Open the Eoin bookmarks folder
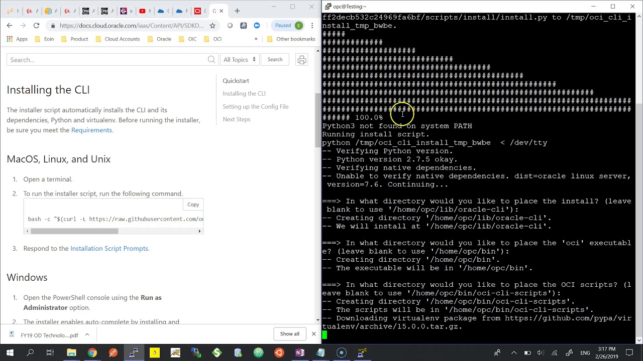Screen dimensions: 643x361 coord(44,39)
